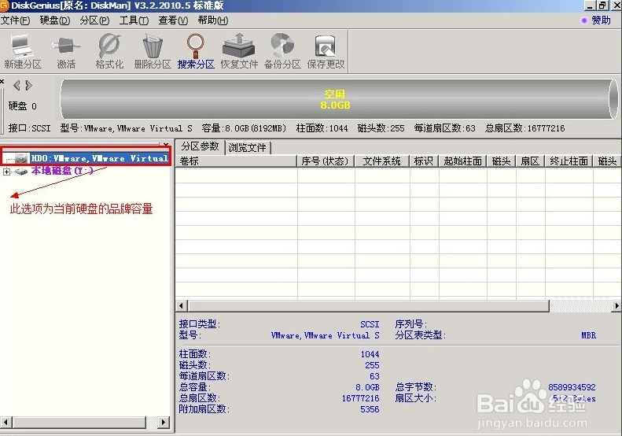Switch to the 分区参数 tab
Image resolution: width=622 pixels, height=436 pixels.
click(201, 146)
